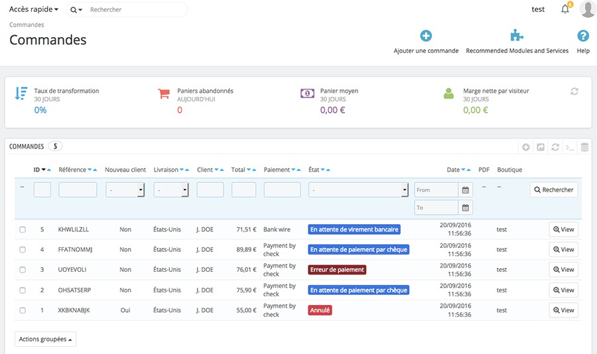Screen dimensions: 597x354
Task: Expand the Actions groupées menu
Action: 45,339
